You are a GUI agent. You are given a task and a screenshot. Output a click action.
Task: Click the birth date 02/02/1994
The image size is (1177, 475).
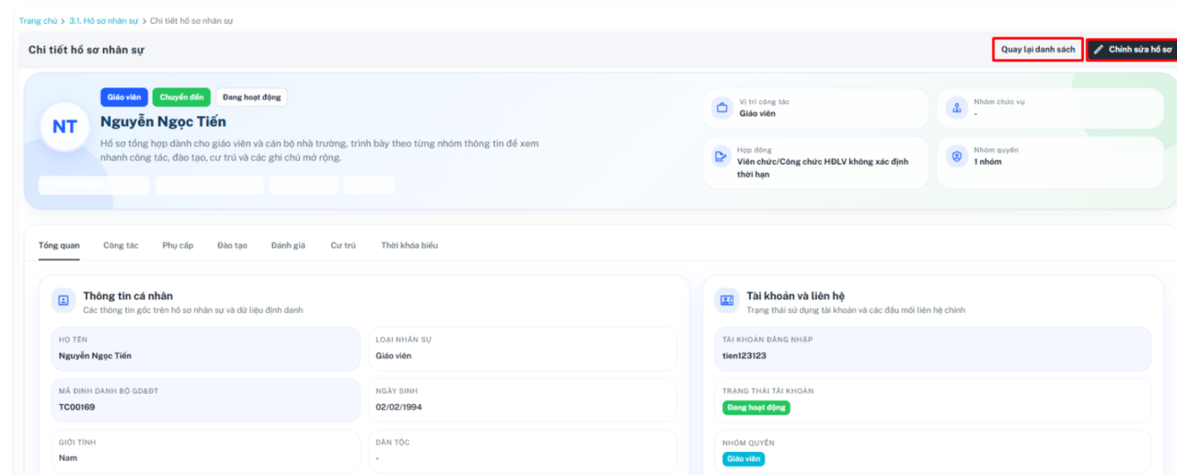399,407
